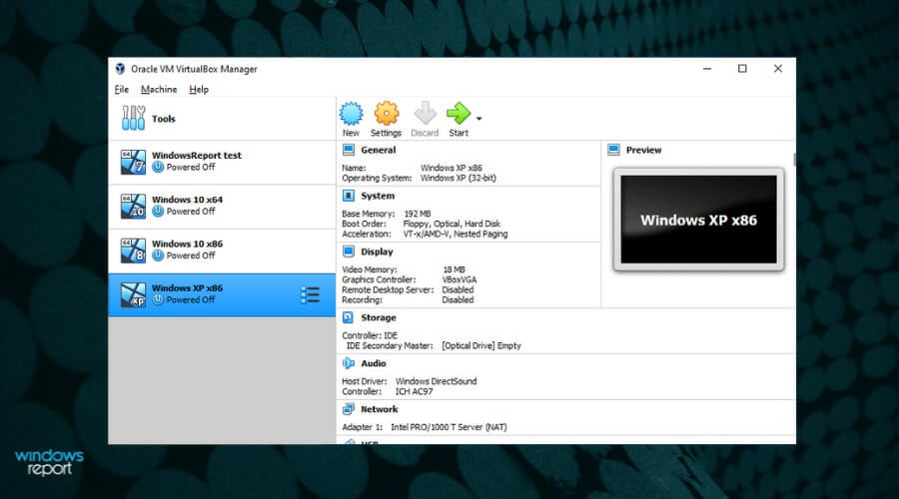Click 'Floppy, Optical, Hard Disk' boot order
The height and width of the screenshot is (499, 899).
[451, 224]
